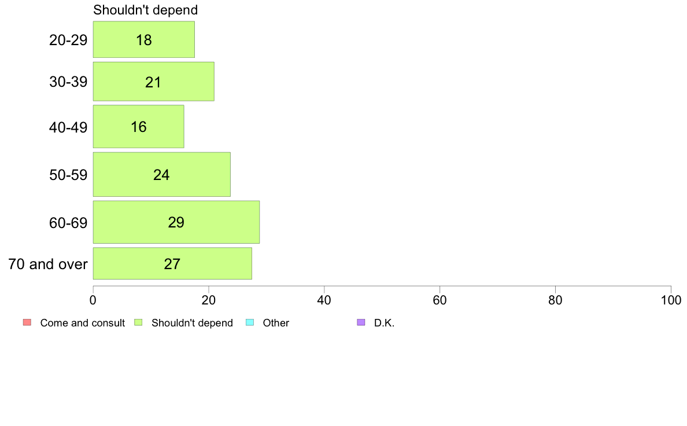Screen dimensions: 687x426
Task: Click the Come and consult legend label
Action: [x=82, y=323]
